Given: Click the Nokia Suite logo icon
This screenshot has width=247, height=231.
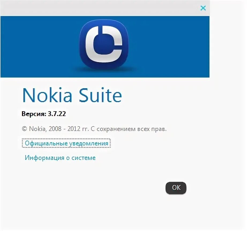Looking at the screenshot, I should (104, 45).
